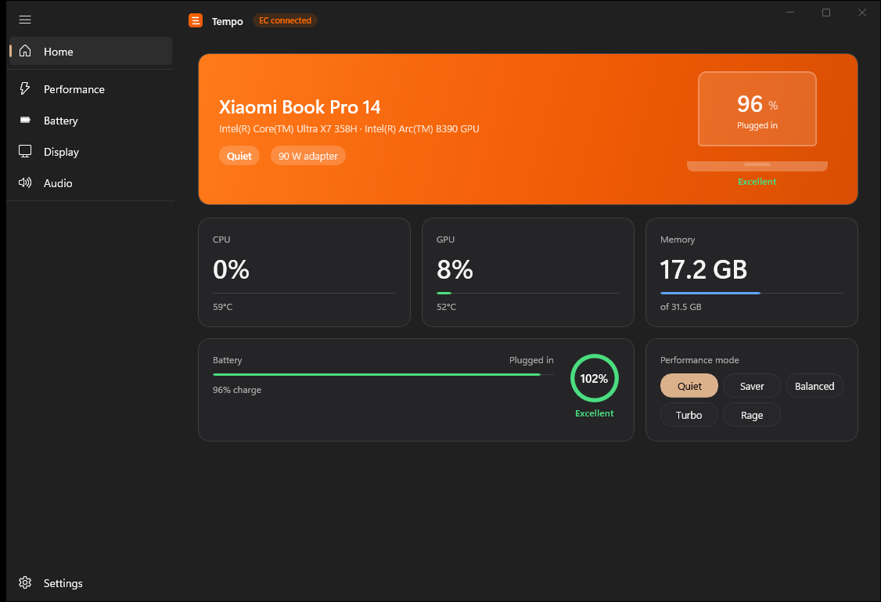Click the Xiaomi Book Pro 14 title
The height and width of the screenshot is (602, 881).
click(x=300, y=106)
